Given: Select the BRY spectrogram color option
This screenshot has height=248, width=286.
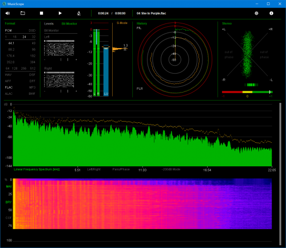Looking at the screenshot, I should coord(9,202).
